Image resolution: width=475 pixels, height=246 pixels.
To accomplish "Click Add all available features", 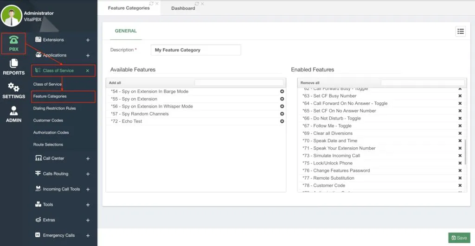I will pos(115,82).
